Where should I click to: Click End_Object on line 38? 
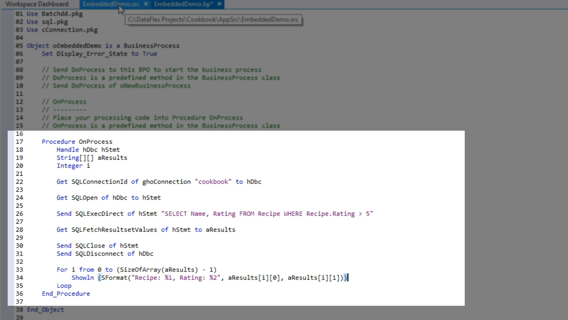(x=45, y=310)
